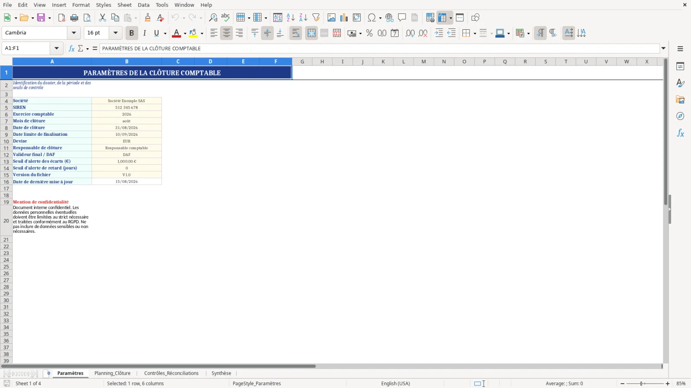Center vertically in cell

pyautogui.click(x=267, y=33)
